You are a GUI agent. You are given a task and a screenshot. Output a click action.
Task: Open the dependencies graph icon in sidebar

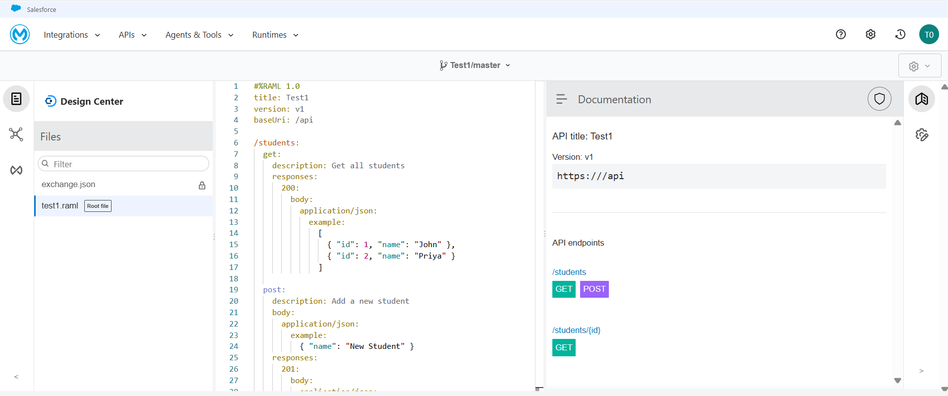16,134
